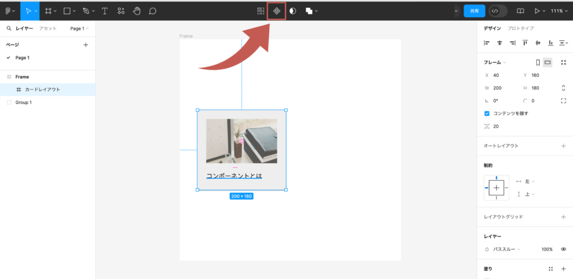Open the 111% zoom dropdown
This screenshot has height=279, width=573.
(x=559, y=11)
